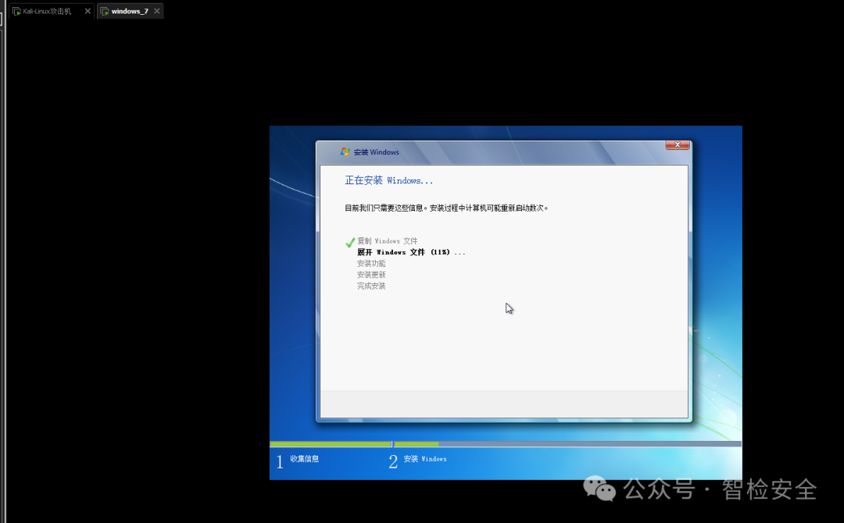
Task: Click the 完成安装 step
Action: pos(371,286)
